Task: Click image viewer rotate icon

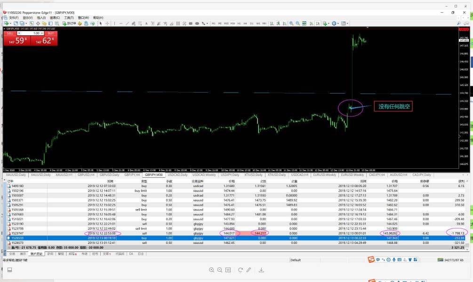Action: tap(240, 270)
